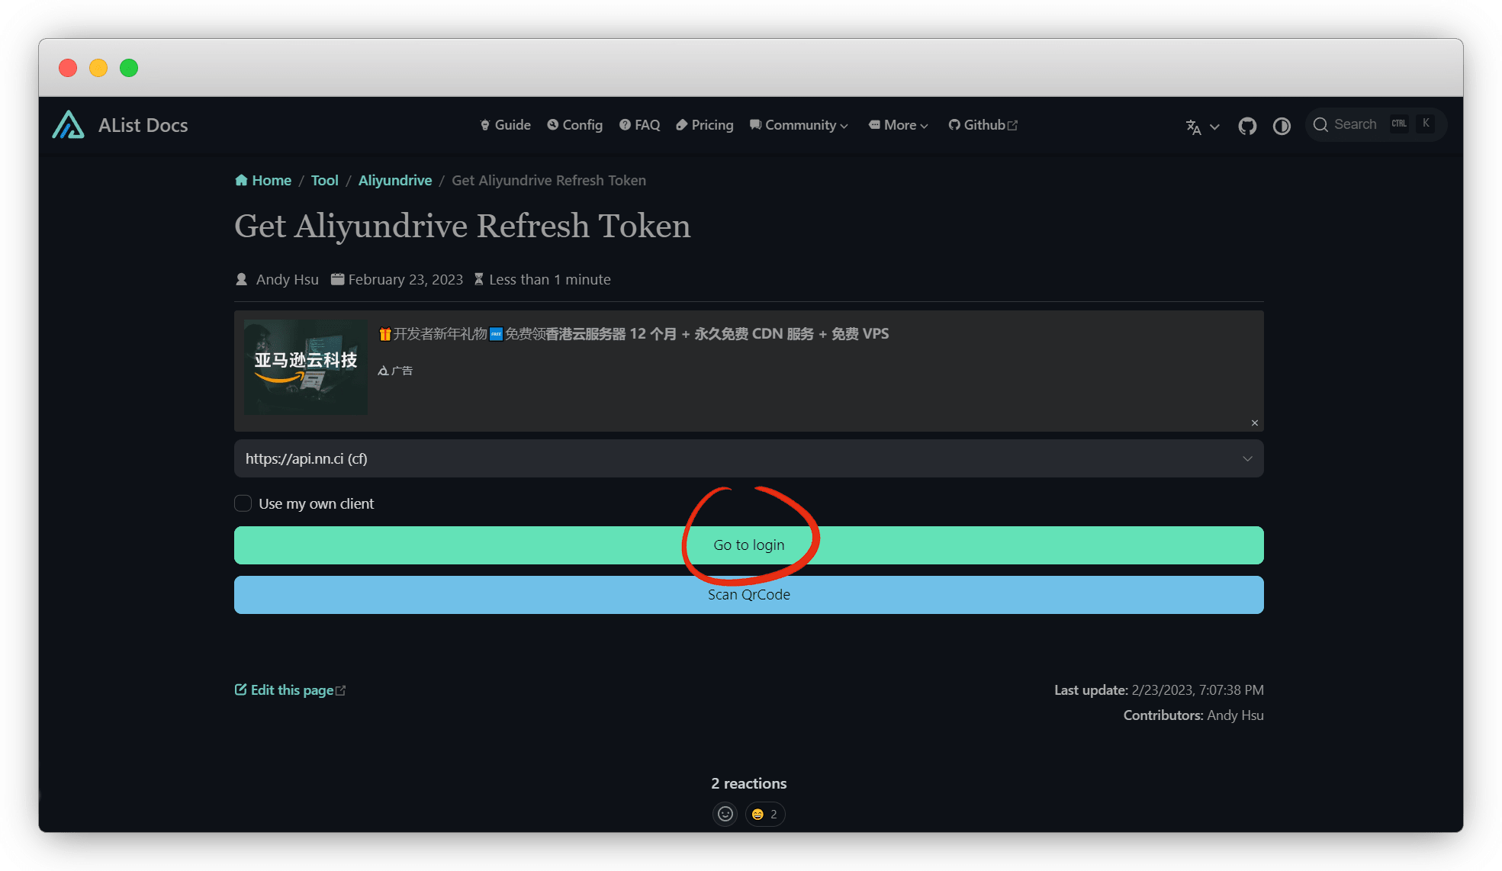Click the ad label icon 广告

coord(395,371)
